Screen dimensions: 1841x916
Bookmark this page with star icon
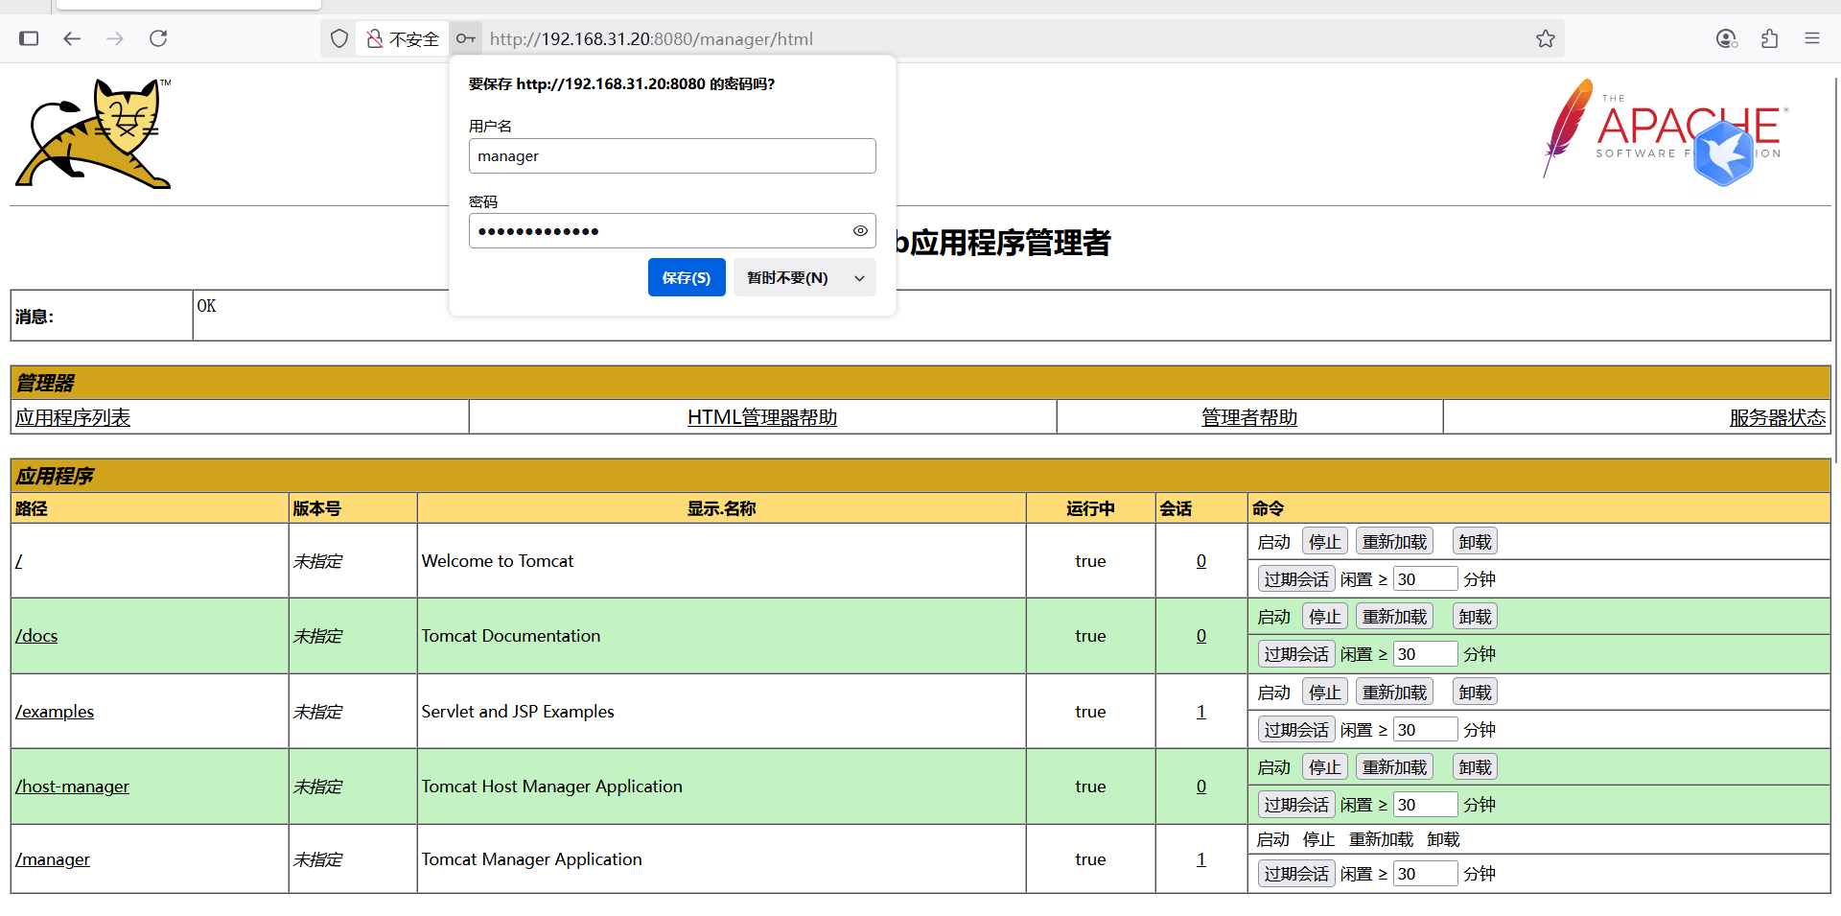point(1546,38)
